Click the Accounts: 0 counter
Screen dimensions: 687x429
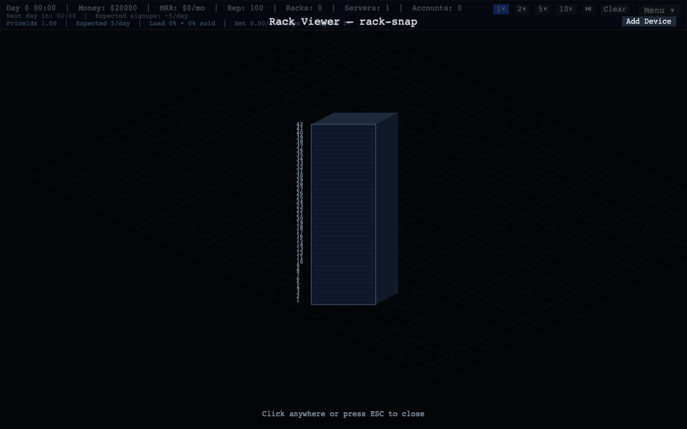pos(436,8)
